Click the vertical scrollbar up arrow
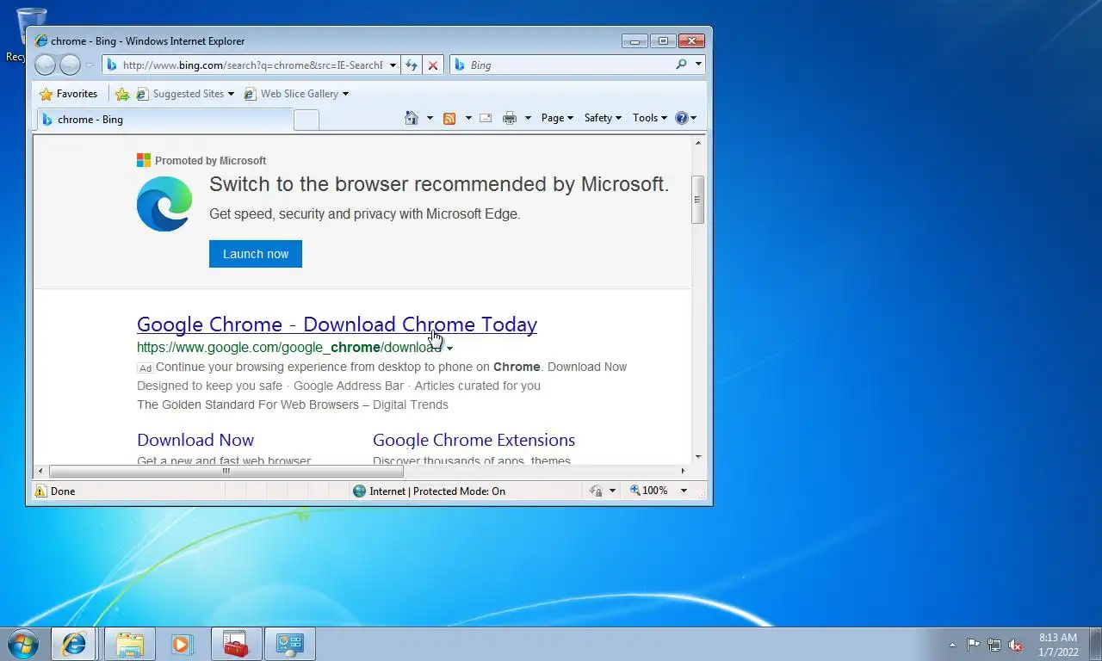The height and width of the screenshot is (661, 1102). [698, 143]
